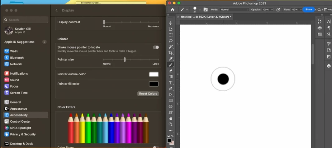Select the Pen tool
Image resolution: width=332 pixels, height=148 pixels.
[170, 89]
